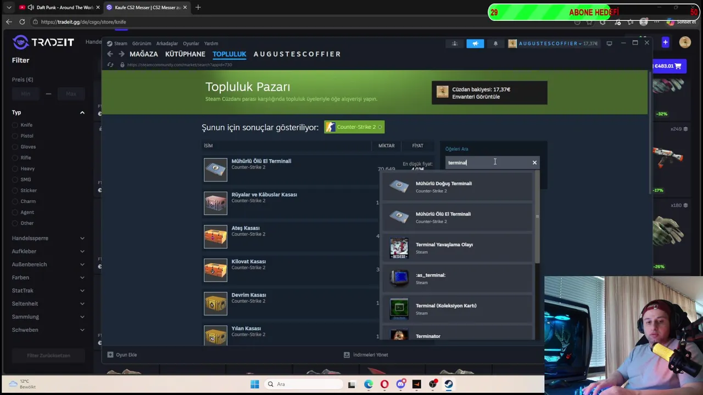Click Oyun Ekle at bottom left
This screenshot has width=703, height=395.
[x=122, y=355]
